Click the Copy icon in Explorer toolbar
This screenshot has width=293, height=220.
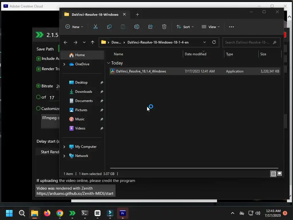[109, 27]
